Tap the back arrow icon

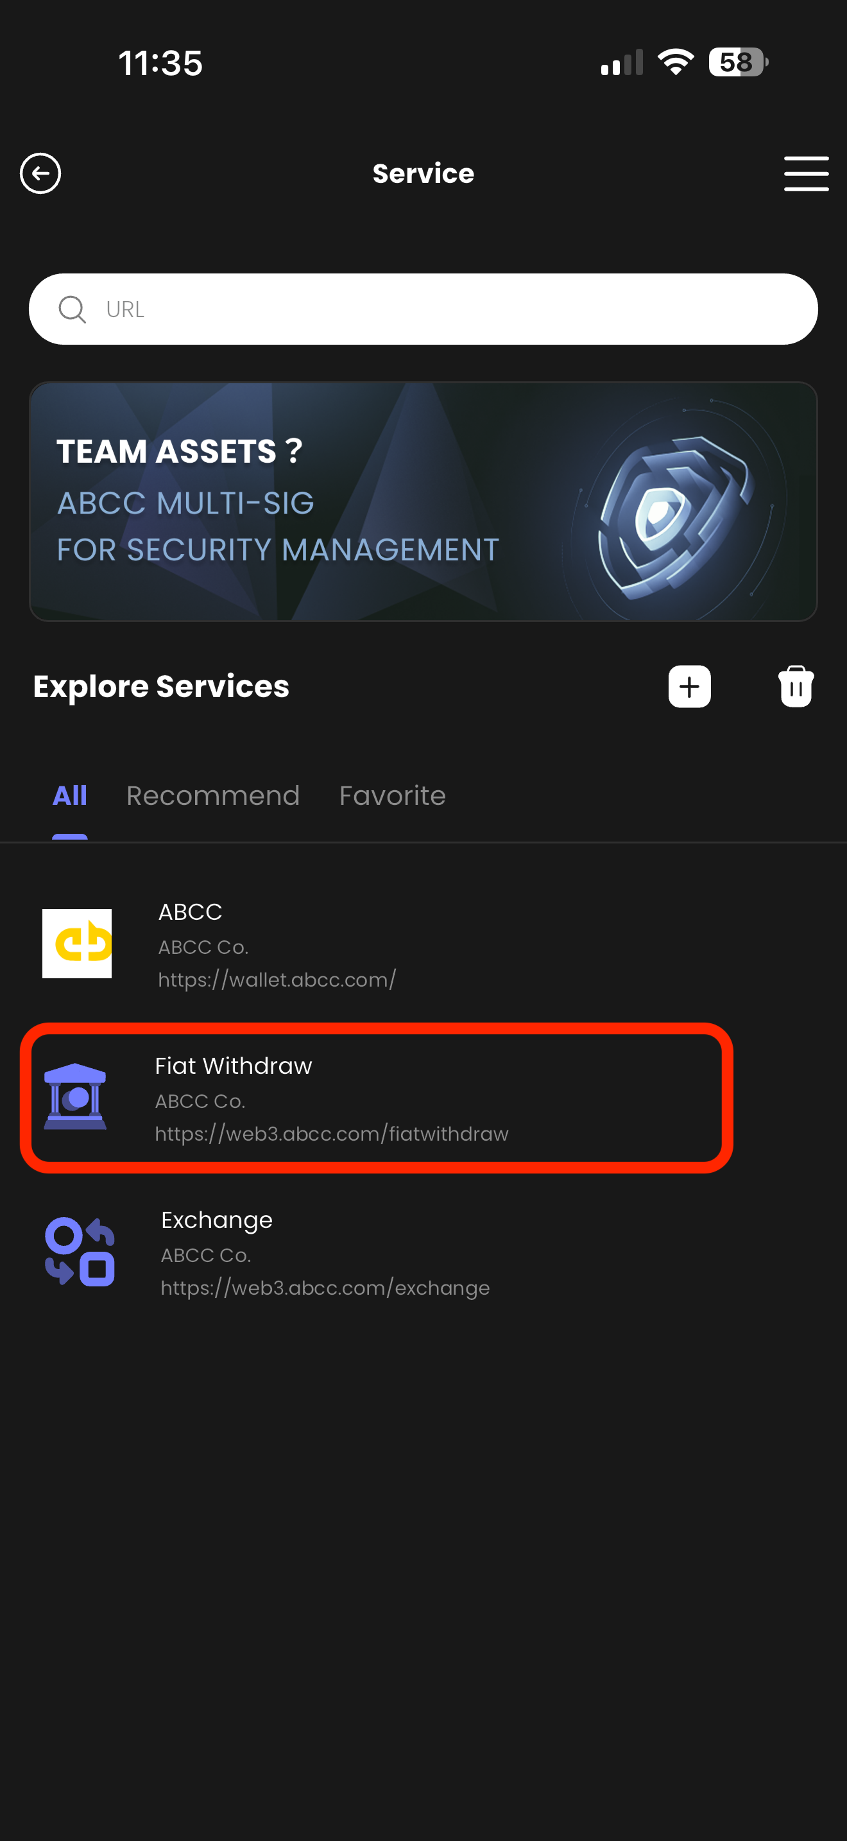[40, 173]
